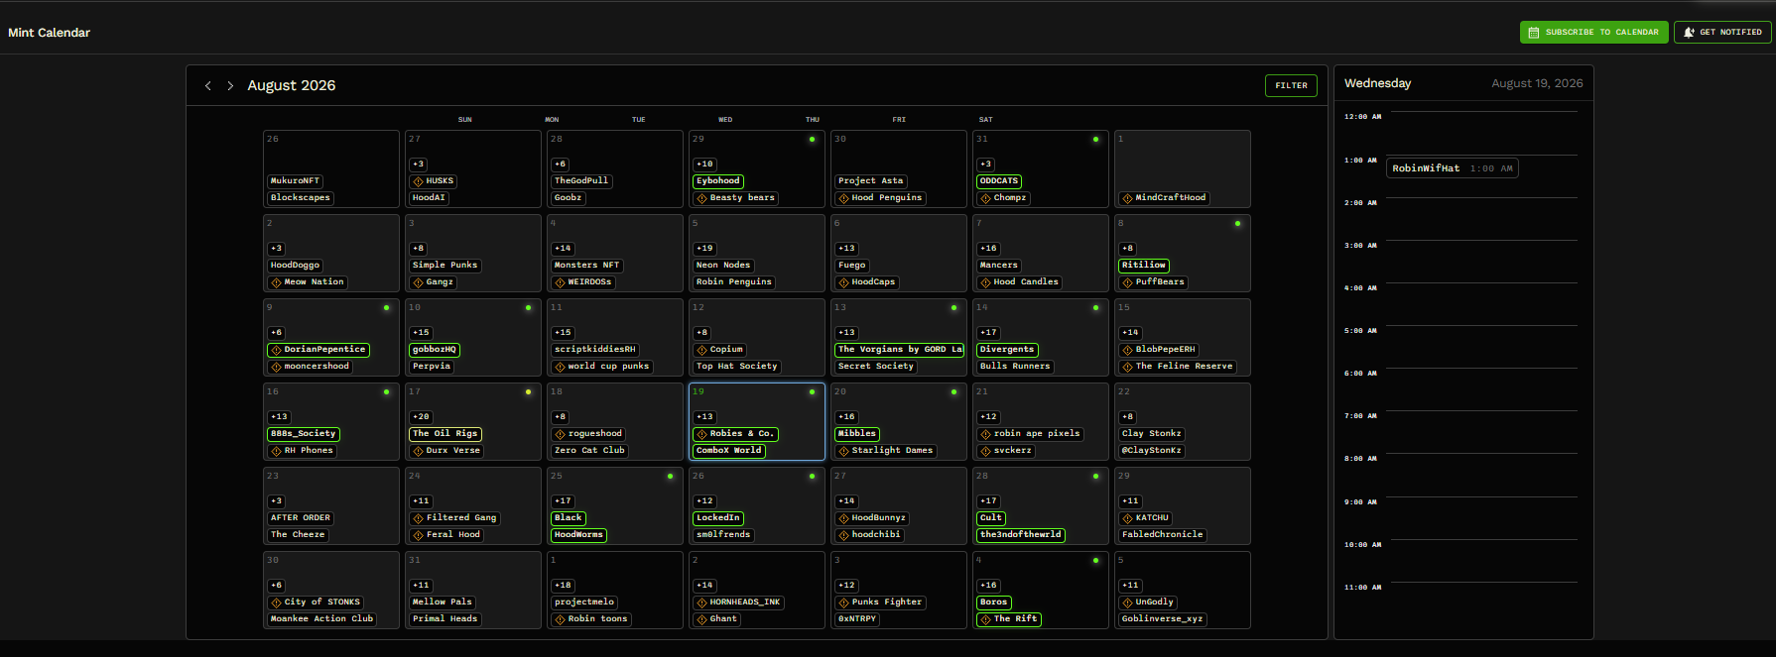This screenshot has width=1776, height=657.
Task: Click diamond icon beside Gangz
Action: pos(419,282)
